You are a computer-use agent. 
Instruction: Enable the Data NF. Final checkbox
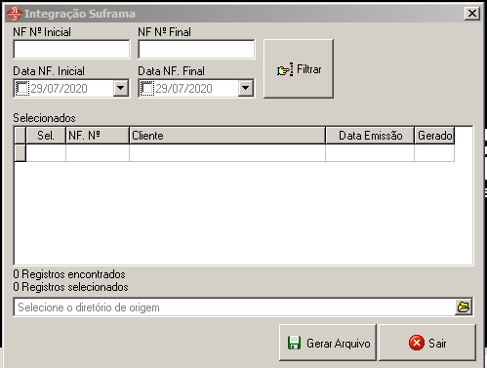coord(147,88)
